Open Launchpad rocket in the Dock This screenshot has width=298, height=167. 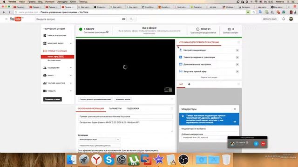click(84, 160)
